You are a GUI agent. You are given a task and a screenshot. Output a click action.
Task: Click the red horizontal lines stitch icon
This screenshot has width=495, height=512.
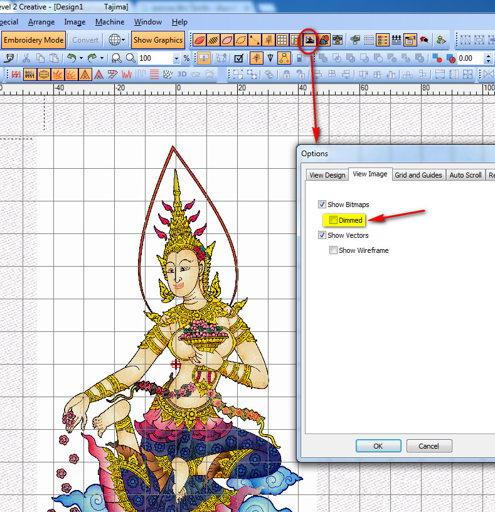tap(154, 75)
